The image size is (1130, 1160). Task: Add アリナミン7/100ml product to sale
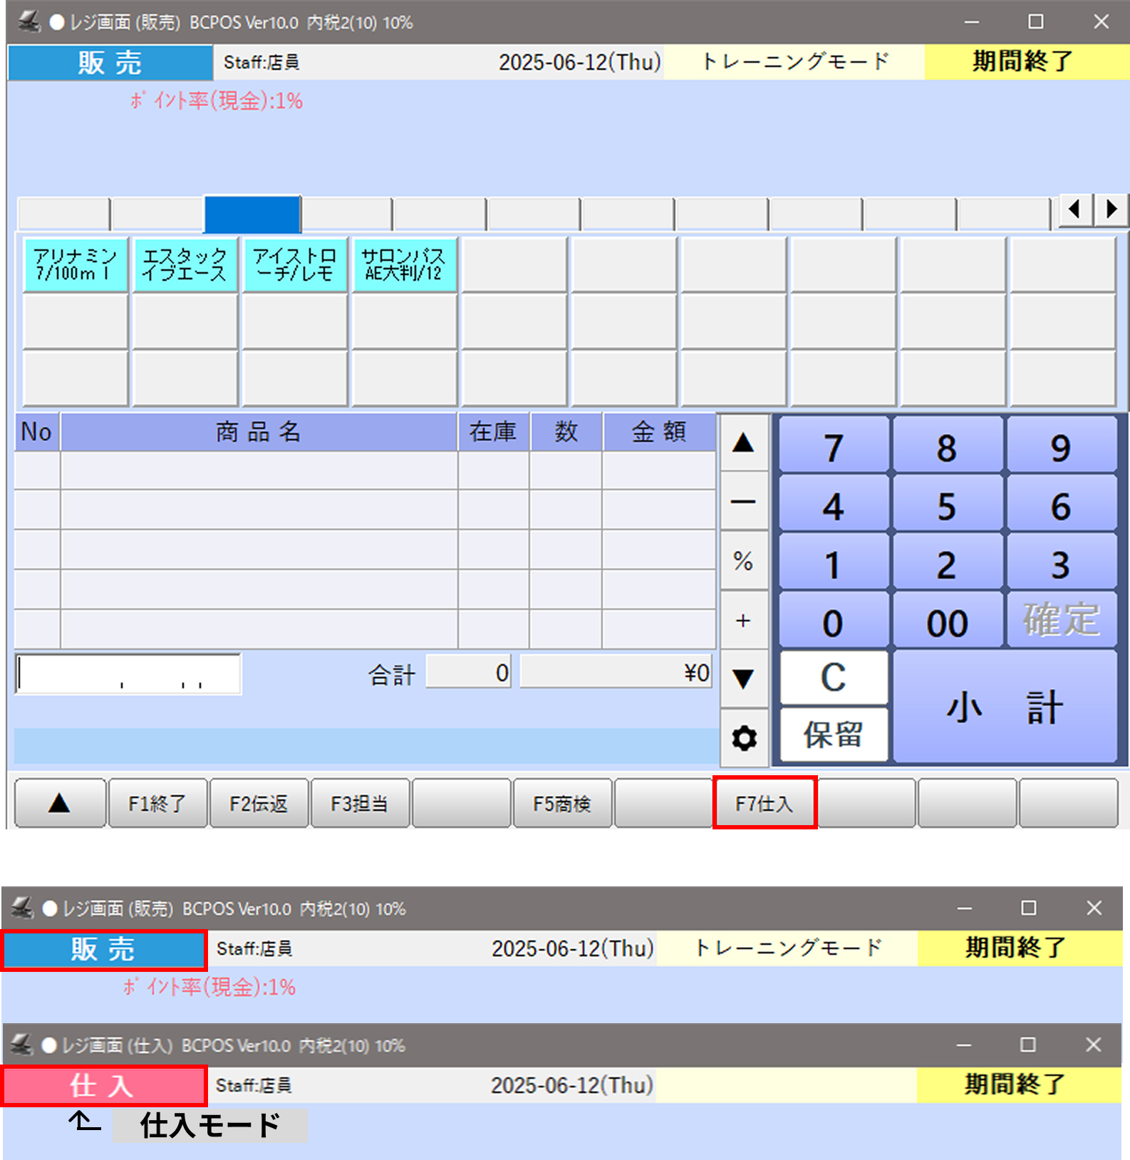click(76, 265)
